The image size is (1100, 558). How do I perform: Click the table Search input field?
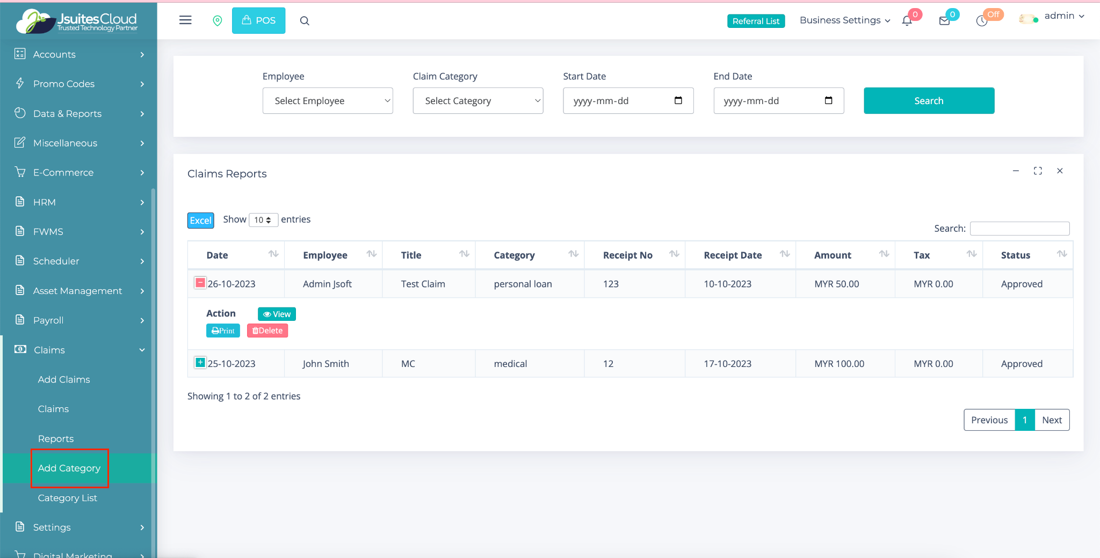click(1019, 229)
